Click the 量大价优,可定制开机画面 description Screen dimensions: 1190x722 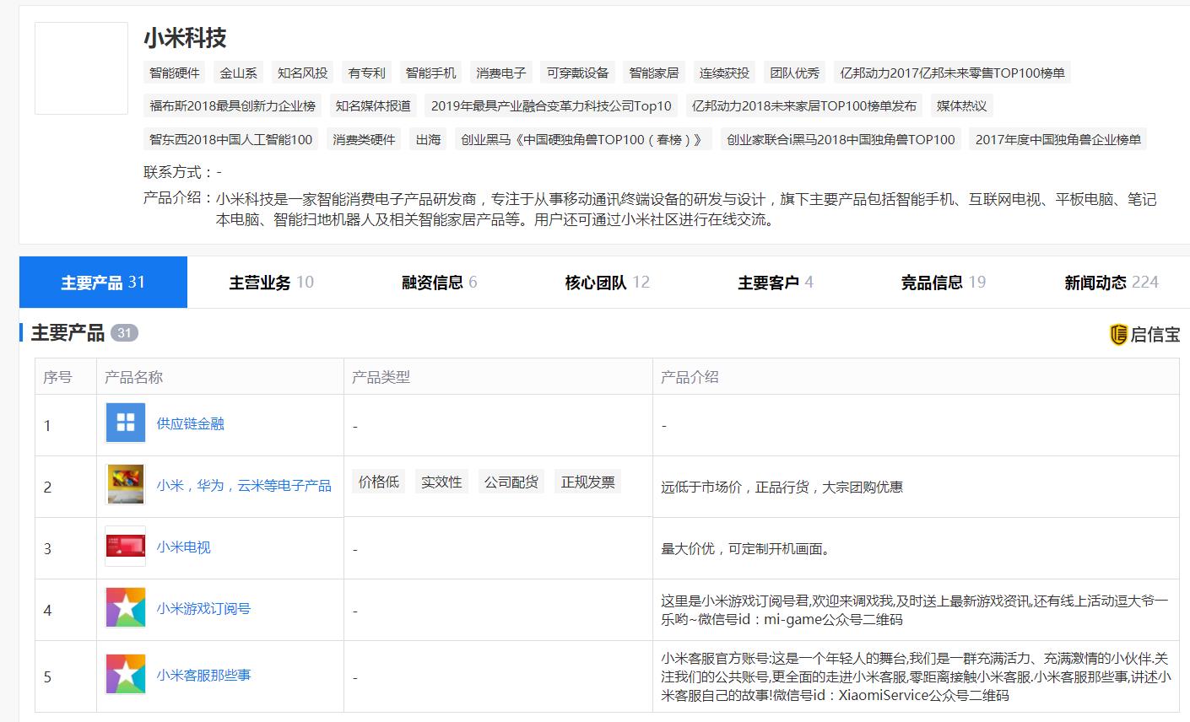[747, 548]
